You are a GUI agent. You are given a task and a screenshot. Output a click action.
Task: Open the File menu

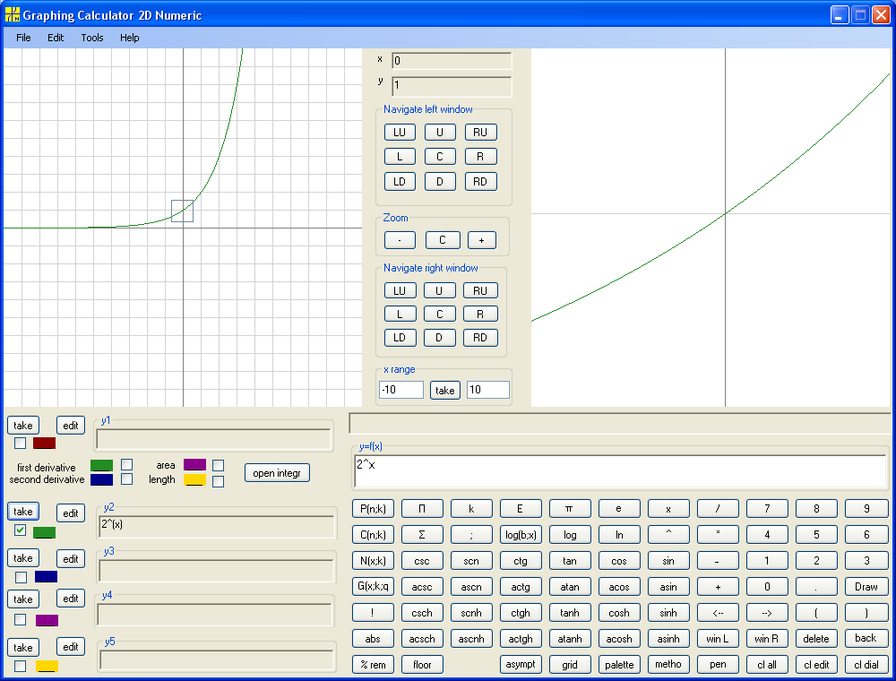click(23, 38)
